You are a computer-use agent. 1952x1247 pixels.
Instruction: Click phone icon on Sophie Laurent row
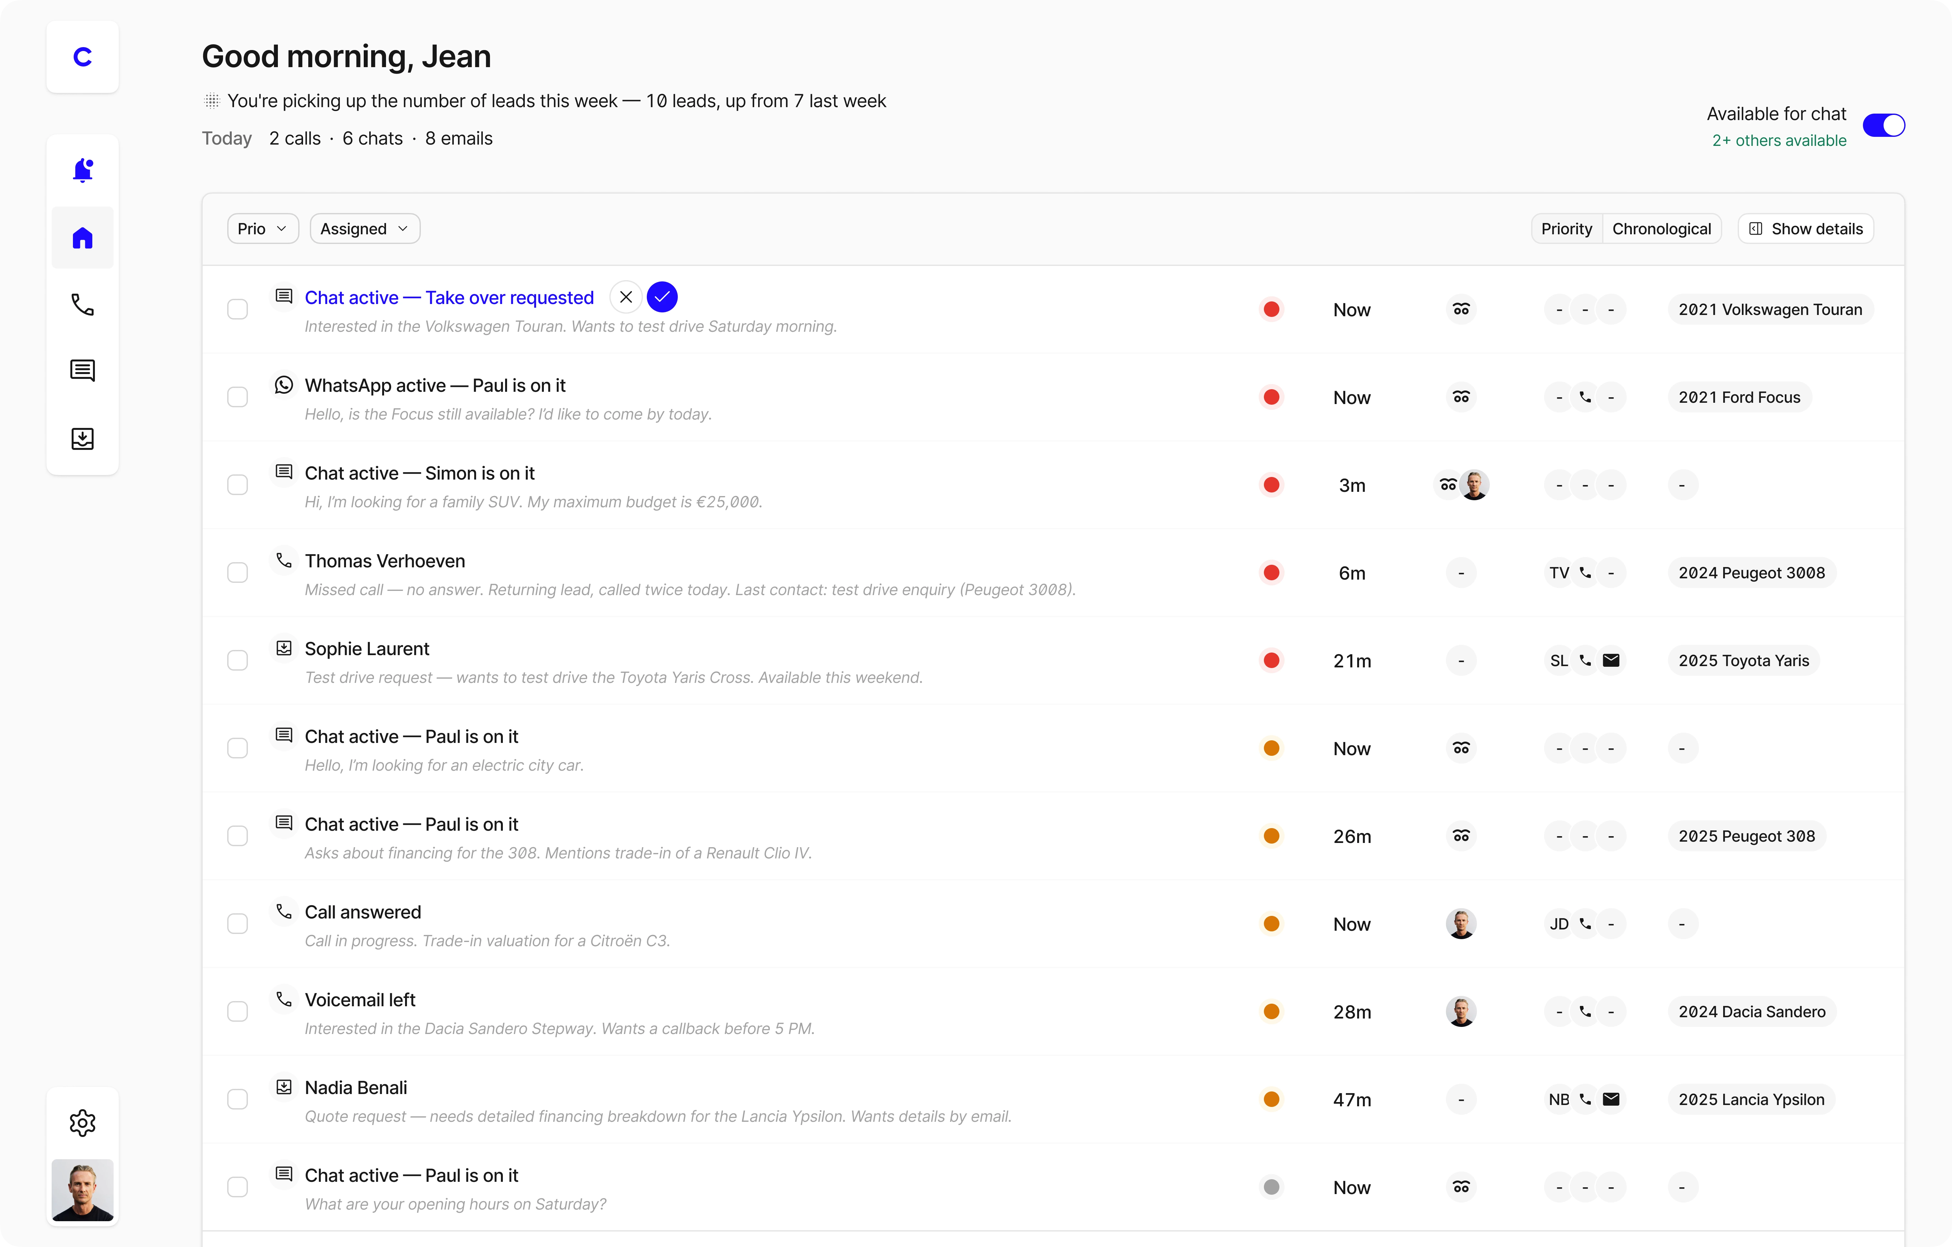coord(1585,660)
